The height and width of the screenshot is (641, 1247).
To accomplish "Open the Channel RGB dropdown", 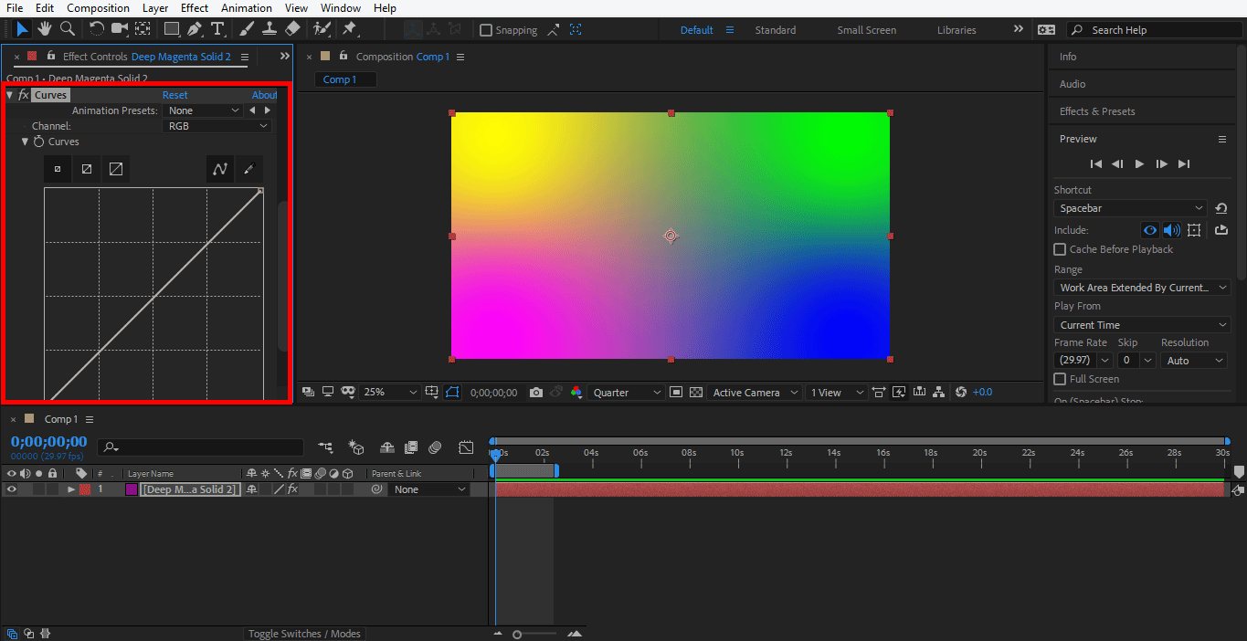I will (x=217, y=126).
